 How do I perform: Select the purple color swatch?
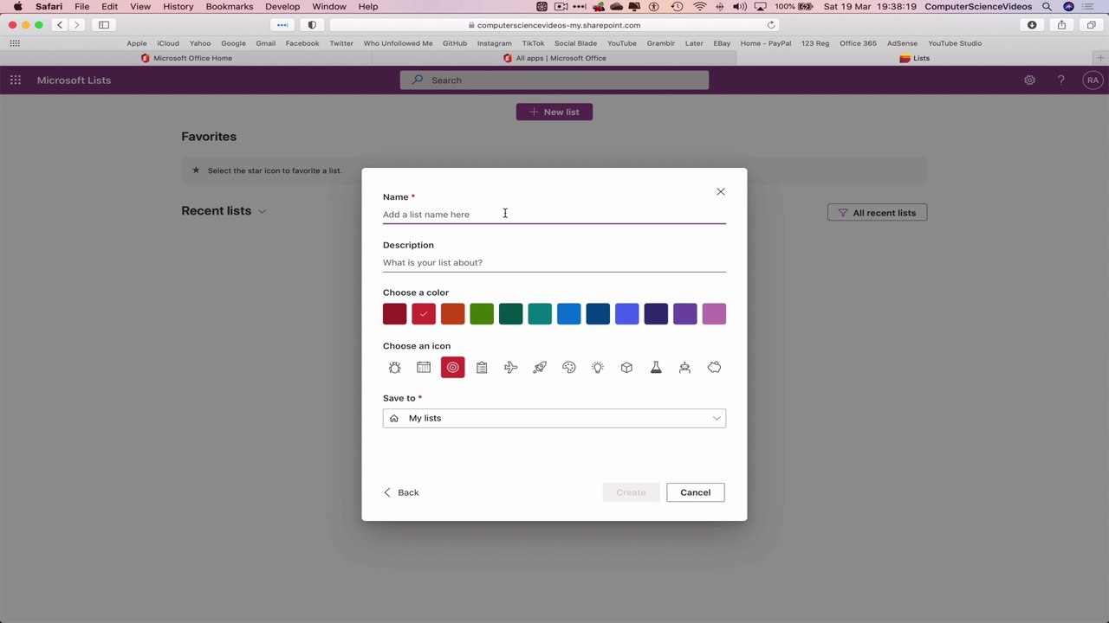684,314
